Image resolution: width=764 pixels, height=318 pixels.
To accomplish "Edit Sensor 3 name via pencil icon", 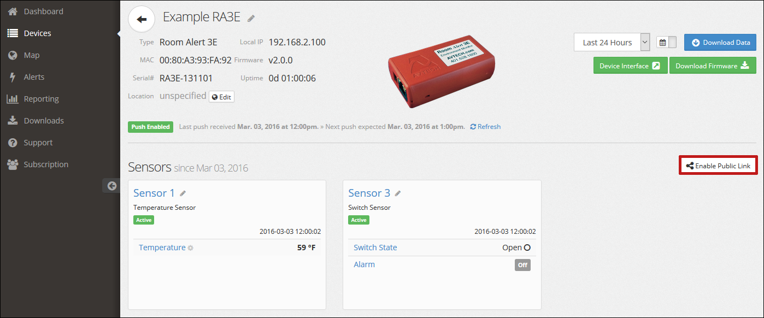I will coord(397,192).
